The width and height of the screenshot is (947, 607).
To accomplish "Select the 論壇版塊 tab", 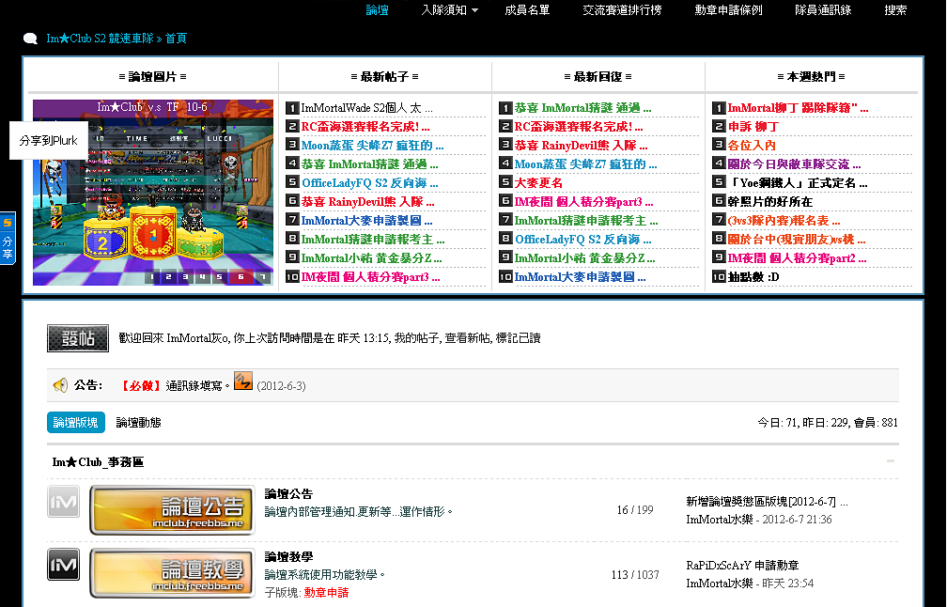I will pos(76,423).
